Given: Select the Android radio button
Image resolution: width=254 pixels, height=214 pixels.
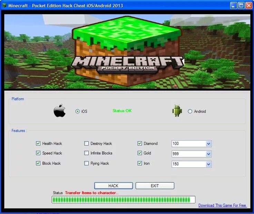Looking at the screenshot, I should click(190, 111).
